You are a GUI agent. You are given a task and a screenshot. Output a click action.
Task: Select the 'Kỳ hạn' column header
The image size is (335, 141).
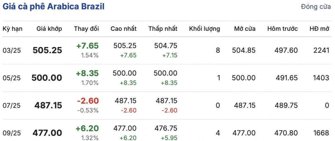[13, 29]
